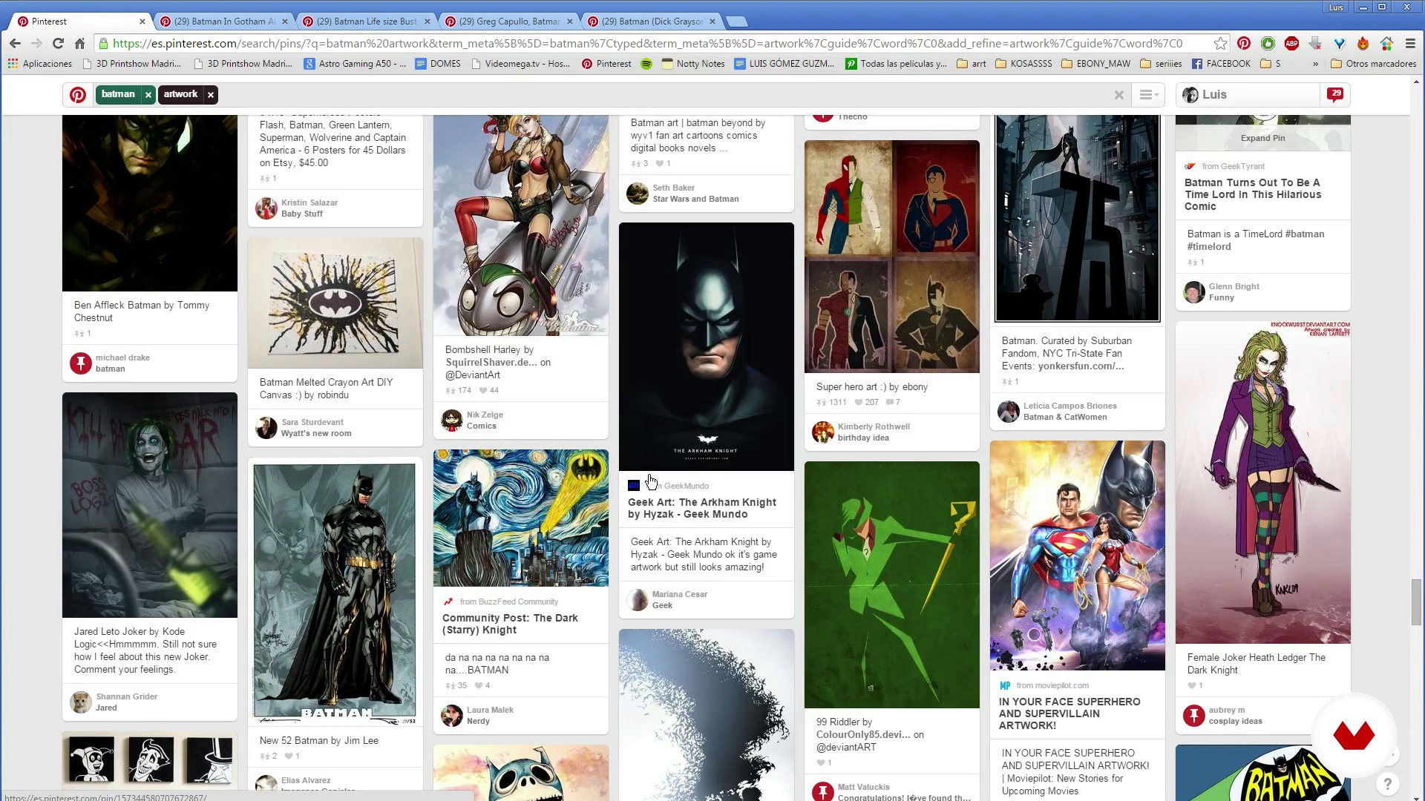Open 'Community Post: The Dark (Starry) Knight' title
Screen dimensions: 1425x801
click(510, 624)
